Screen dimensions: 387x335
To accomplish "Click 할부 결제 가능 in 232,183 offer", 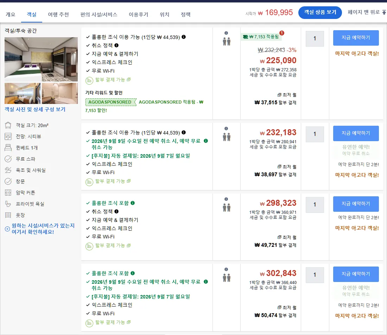I will click(113, 181).
